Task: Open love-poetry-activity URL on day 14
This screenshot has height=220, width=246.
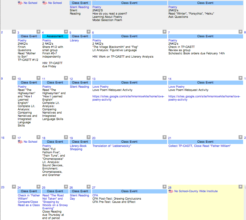Action: click(204, 98)
